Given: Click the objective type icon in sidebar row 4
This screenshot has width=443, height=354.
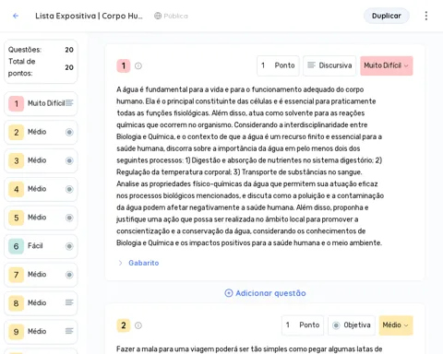Looking at the screenshot, I should 69,189.
